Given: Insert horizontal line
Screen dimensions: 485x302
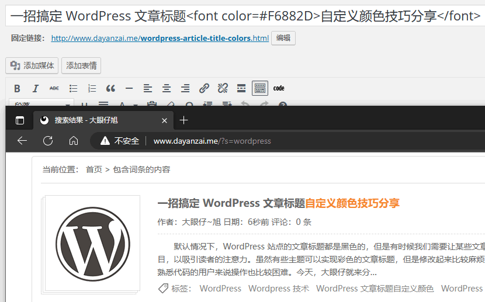Looking at the screenshot, I should (x=129, y=88).
